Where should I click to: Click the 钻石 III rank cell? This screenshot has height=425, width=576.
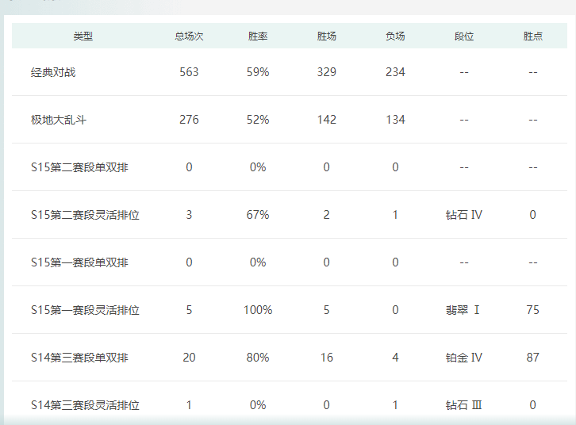pos(463,405)
